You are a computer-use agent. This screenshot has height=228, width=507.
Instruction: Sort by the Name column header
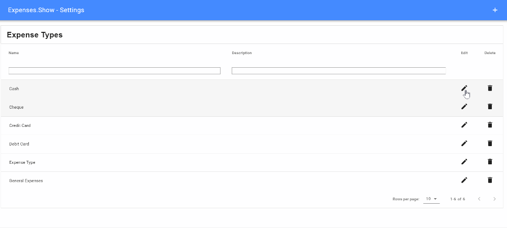(14, 53)
